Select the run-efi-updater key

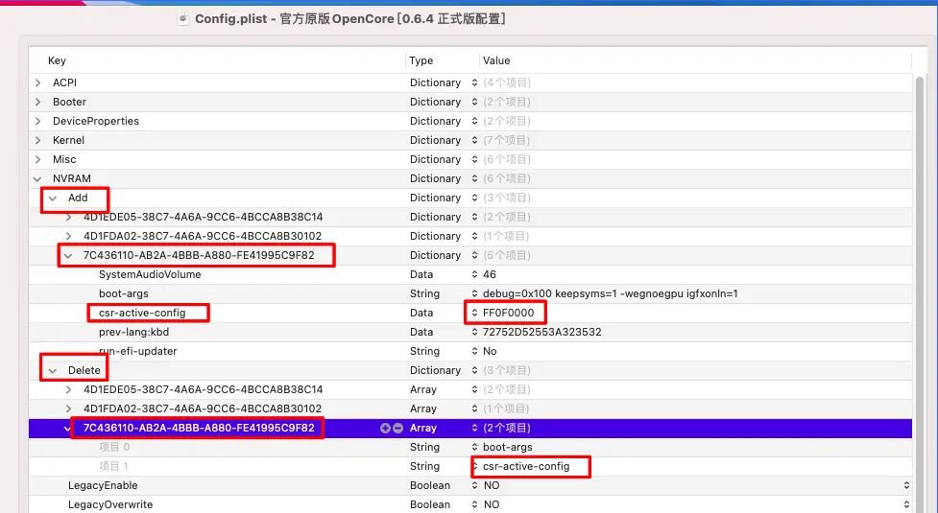pyautogui.click(x=137, y=351)
